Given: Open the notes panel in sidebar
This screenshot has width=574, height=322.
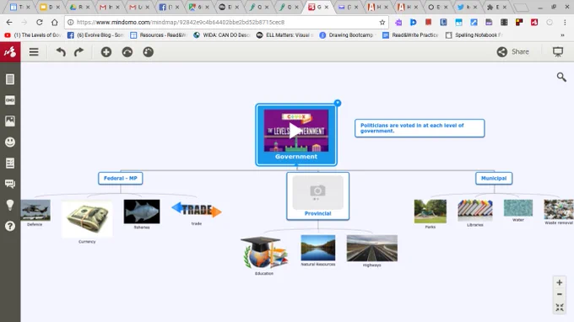Looking at the screenshot, I should (10, 79).
